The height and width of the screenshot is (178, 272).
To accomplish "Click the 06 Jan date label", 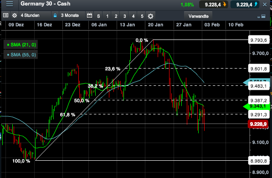I will pos(99,25).
